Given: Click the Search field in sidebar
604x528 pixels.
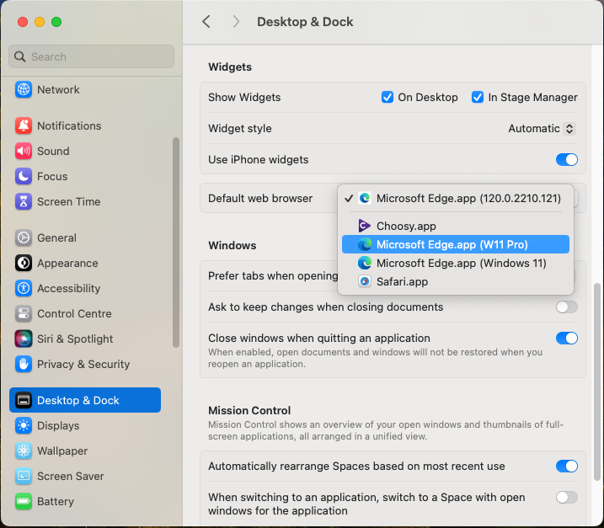Looking at the screenshot, I should pos(91,57).
